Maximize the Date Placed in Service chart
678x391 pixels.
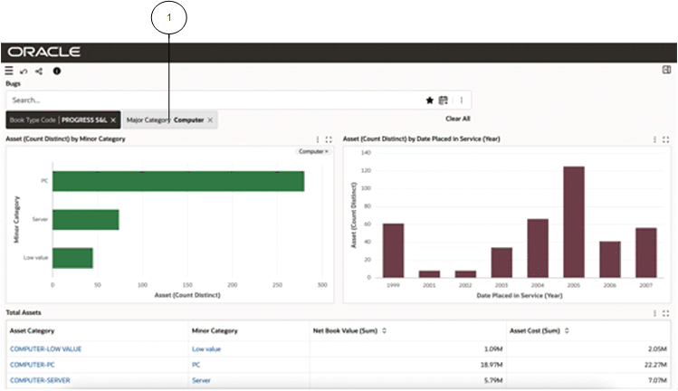[x=665, y=139]
